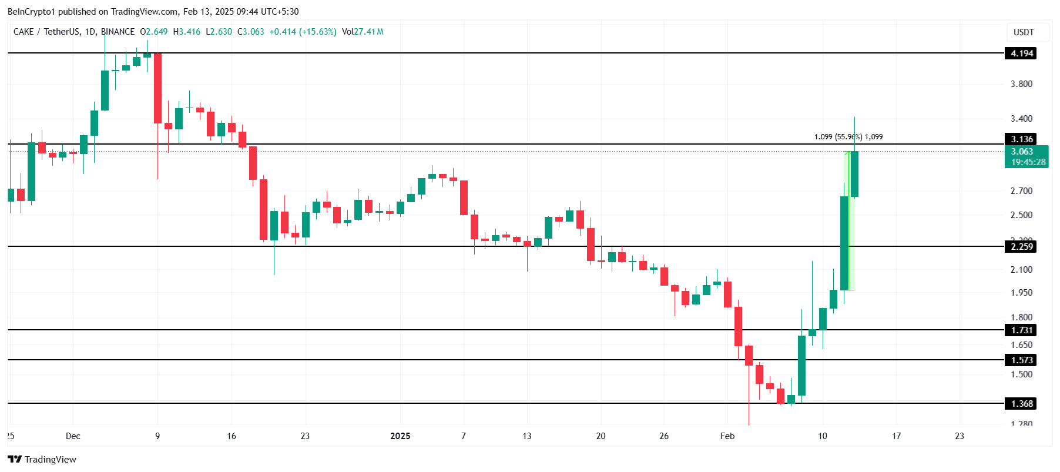Click the Feb marker on time axis

coord(727,436)
